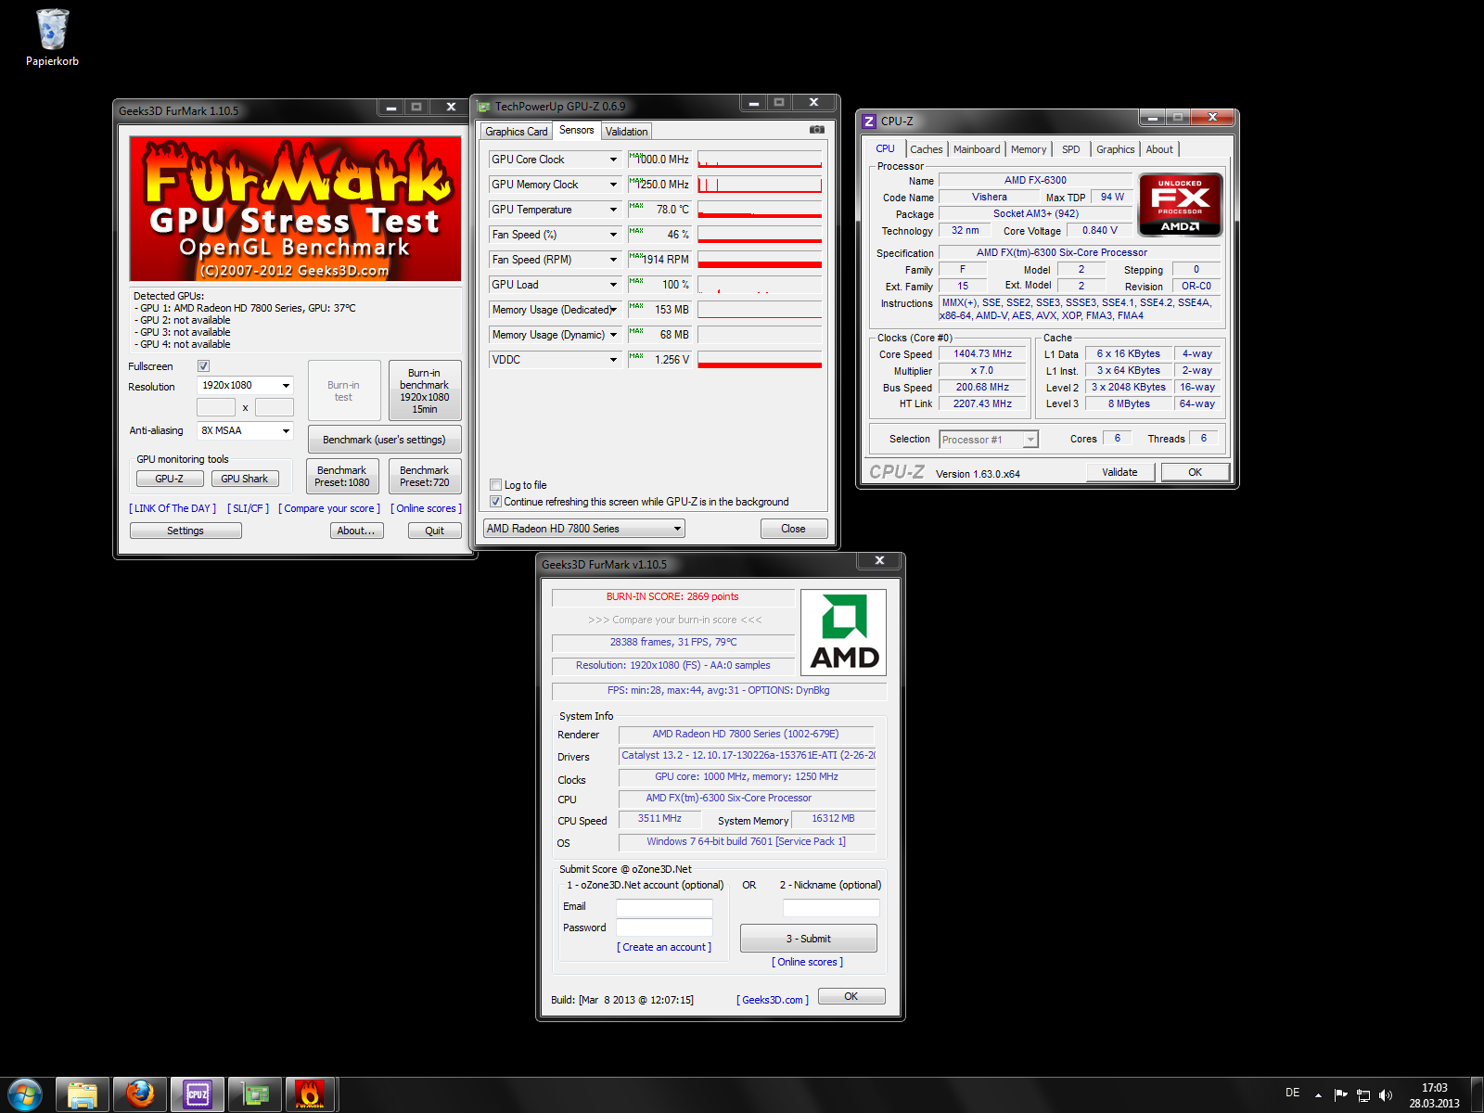Open Windows Explorer from the taskbar
Image resolution: width=1484 pixels, height=1113 pixels.
click(x=83, y=1094)
